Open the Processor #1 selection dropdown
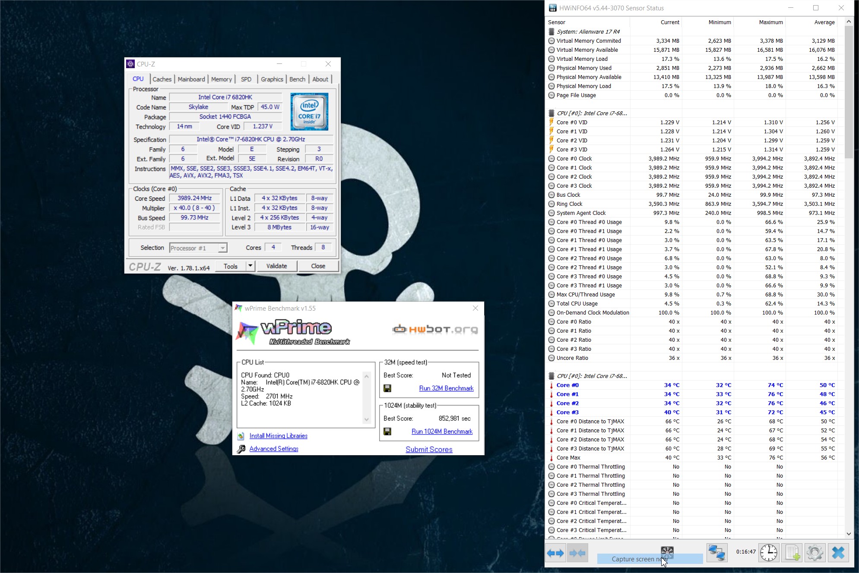 coord(222,248)
